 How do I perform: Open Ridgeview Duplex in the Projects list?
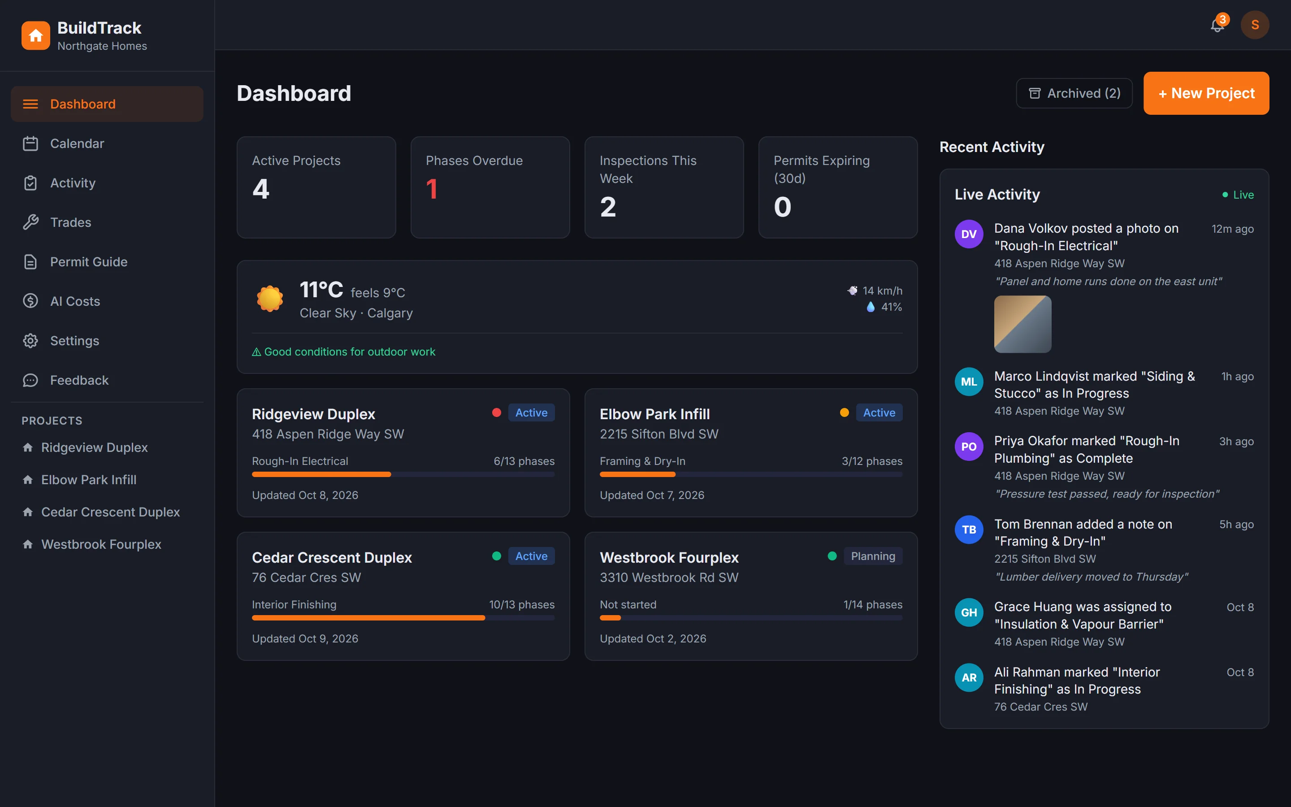[x=107, y=447]
